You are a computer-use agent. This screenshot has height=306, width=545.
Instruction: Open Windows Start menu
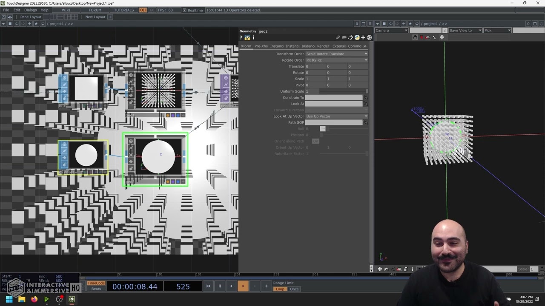coord(9,299)
